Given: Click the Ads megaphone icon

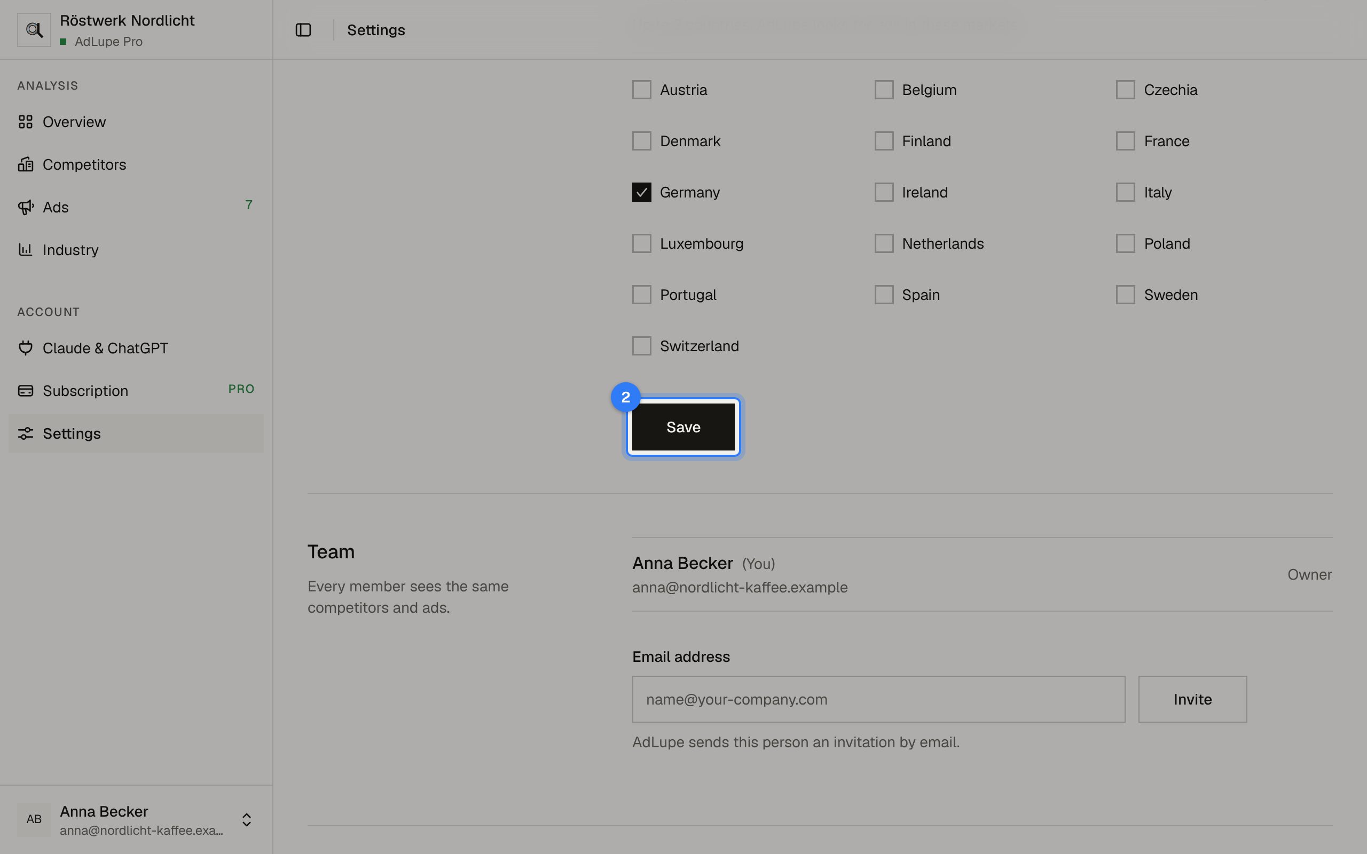Looking at the screenshot, I should click(x=26, y=207).
